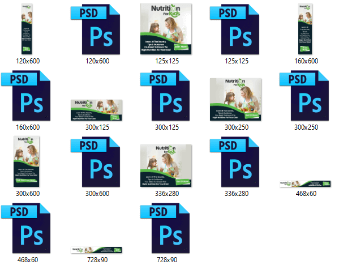Select the 728x90 PSD file icon
Viewport: 339px width, 269px height.
pos(165,228)
